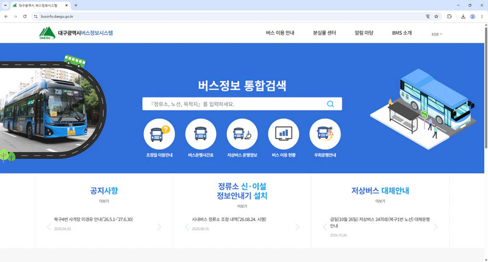Show the previous 공지사항 notice arrow

pos(49,227)
